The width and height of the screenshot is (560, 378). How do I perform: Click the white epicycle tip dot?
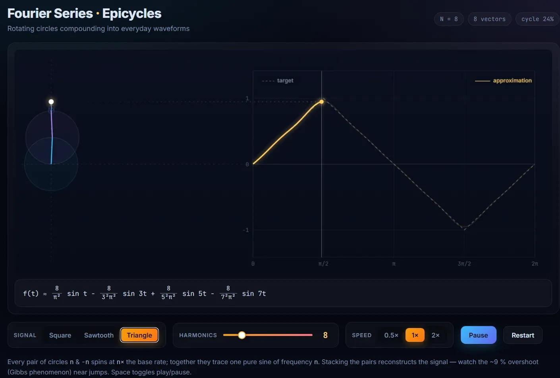pyautogui.click(x=51, y=102)
